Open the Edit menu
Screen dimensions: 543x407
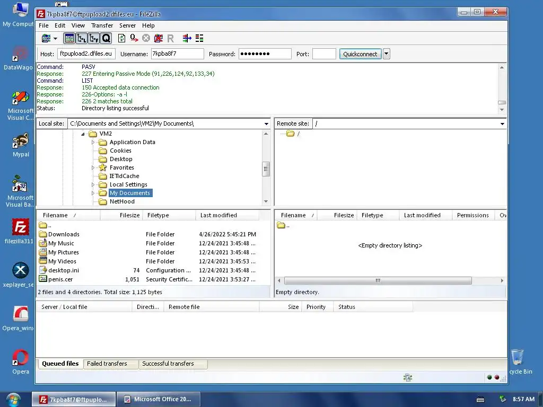60,25
